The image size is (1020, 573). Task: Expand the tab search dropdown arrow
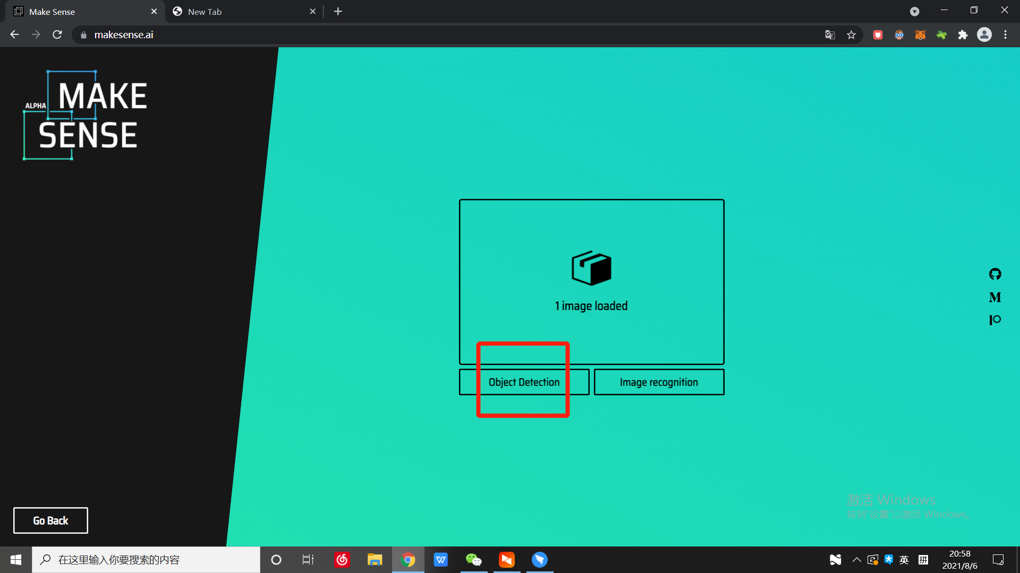click(914, 12)
